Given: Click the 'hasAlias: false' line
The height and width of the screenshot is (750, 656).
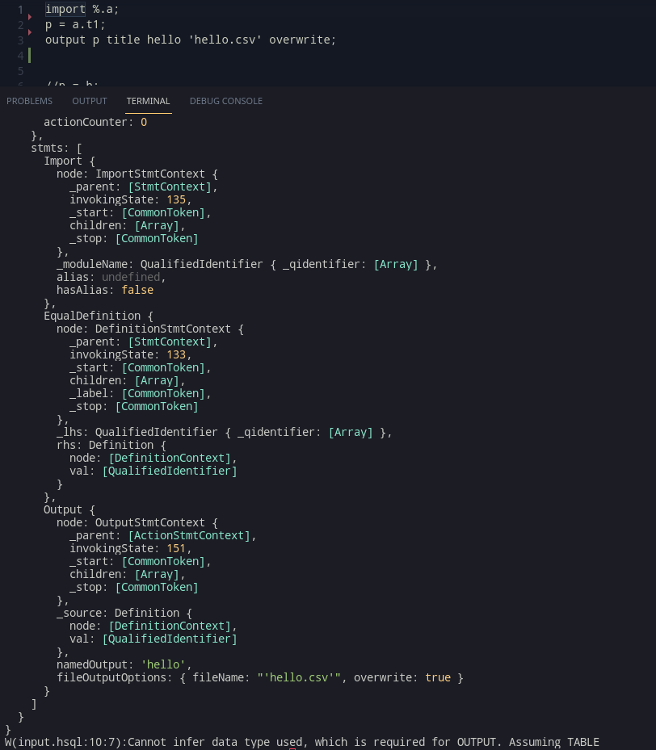Looking at the screenshot, I should 105,291.
